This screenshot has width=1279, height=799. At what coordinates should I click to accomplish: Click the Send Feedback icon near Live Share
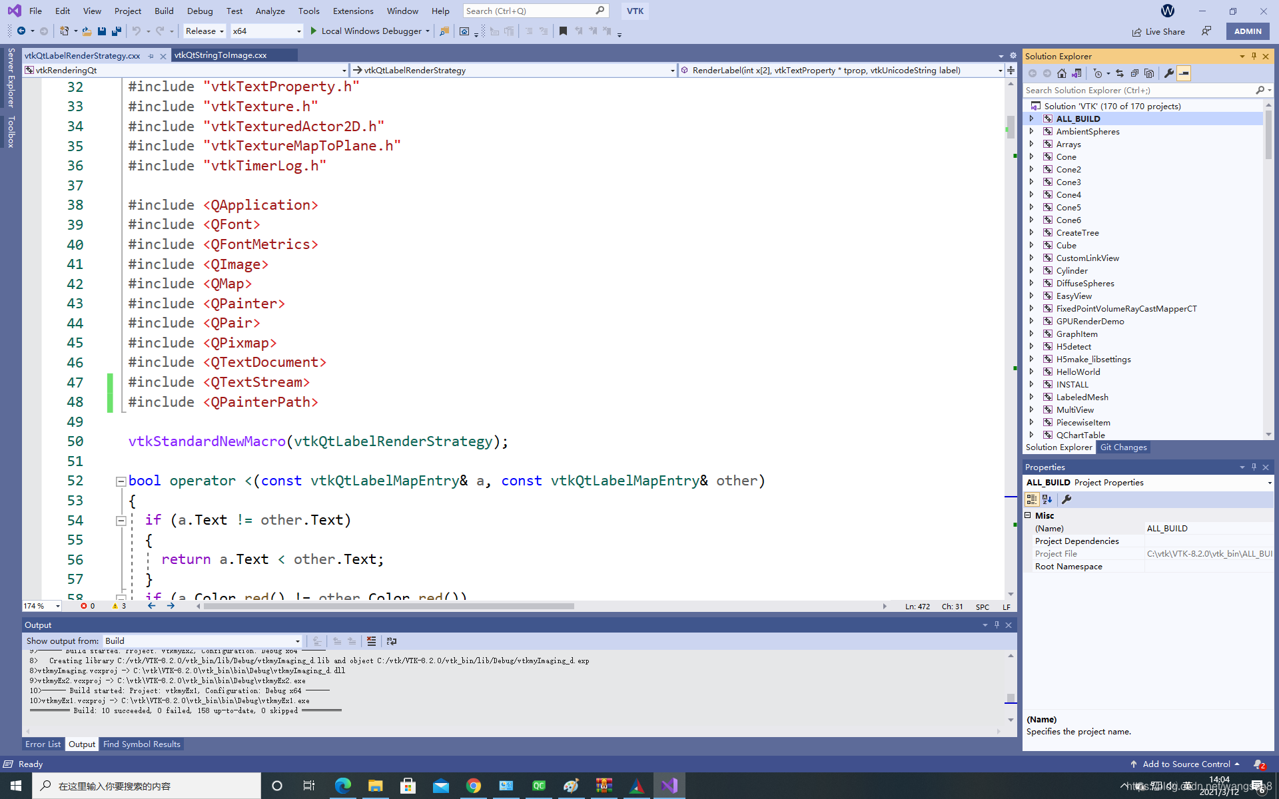[1206, 31]
